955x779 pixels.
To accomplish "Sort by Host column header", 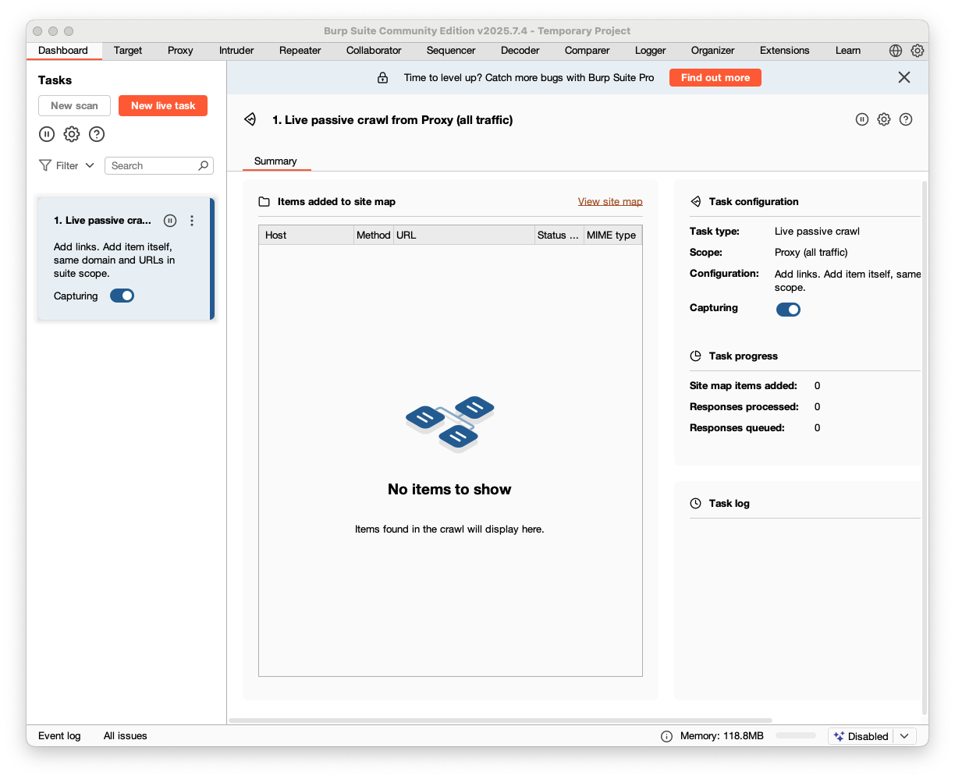I will pos(306,235).
